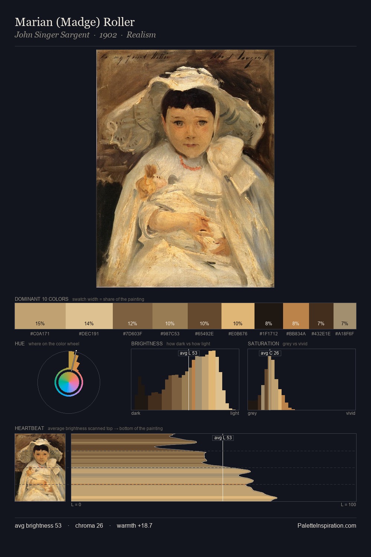Viewport: 371px width, 557px height.
Task: Click the PaletteInspiration.com link
Action: click(x=327, y=525)
